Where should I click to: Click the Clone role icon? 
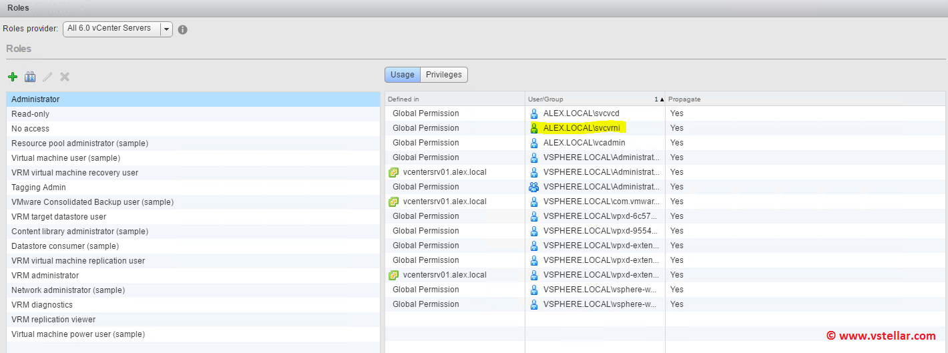30,77
